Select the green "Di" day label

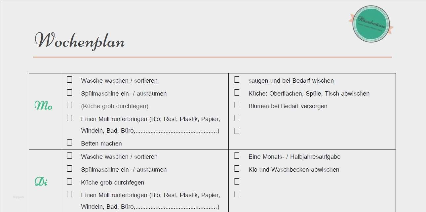(41, 182)
